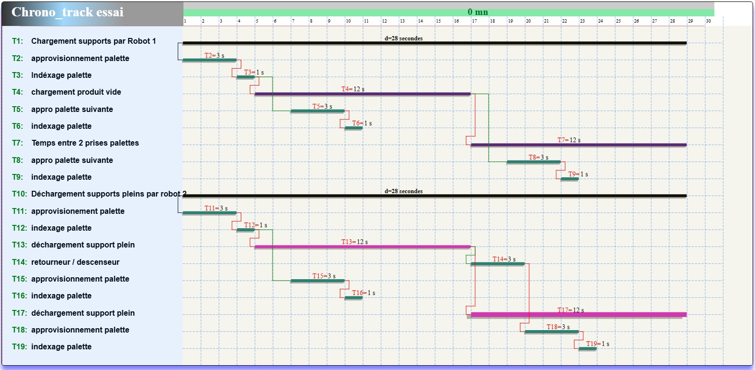
Task: Select the purple T4 12 s bar
Action: pos(362,94)
